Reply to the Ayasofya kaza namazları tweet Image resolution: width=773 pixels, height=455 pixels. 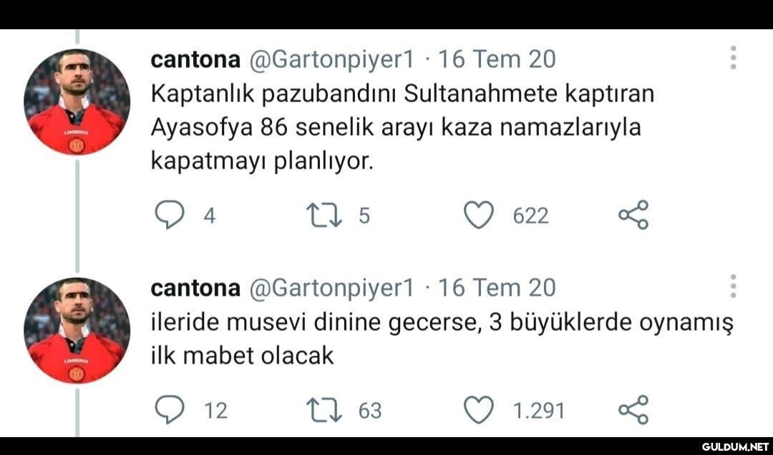tap(170, 215)
